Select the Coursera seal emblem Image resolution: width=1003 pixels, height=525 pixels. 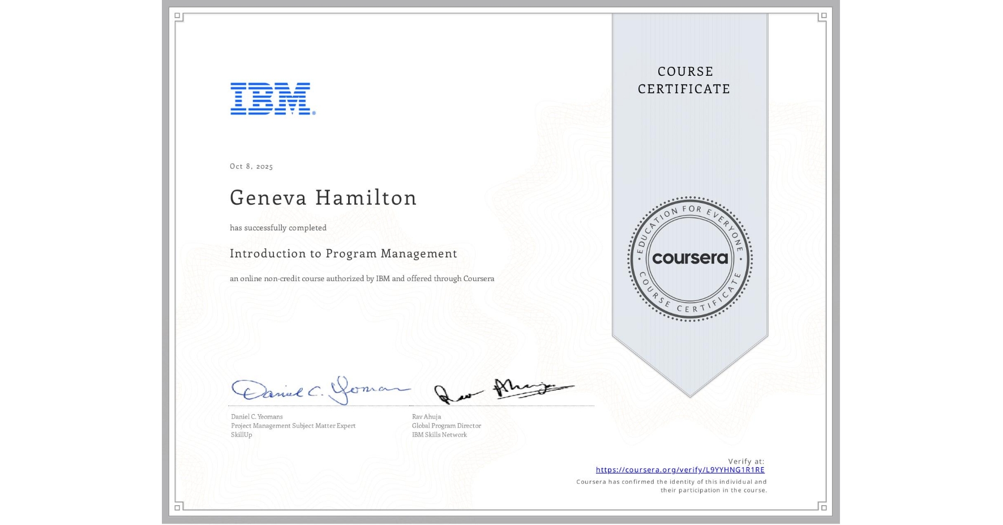click(689, 259)
